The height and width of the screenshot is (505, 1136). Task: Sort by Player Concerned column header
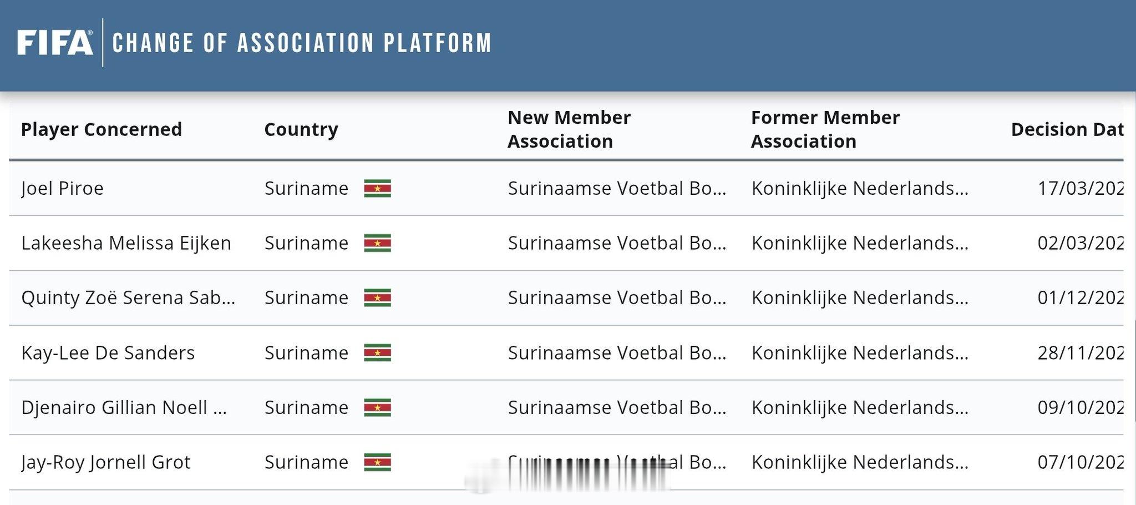click(x=102, y=129)
